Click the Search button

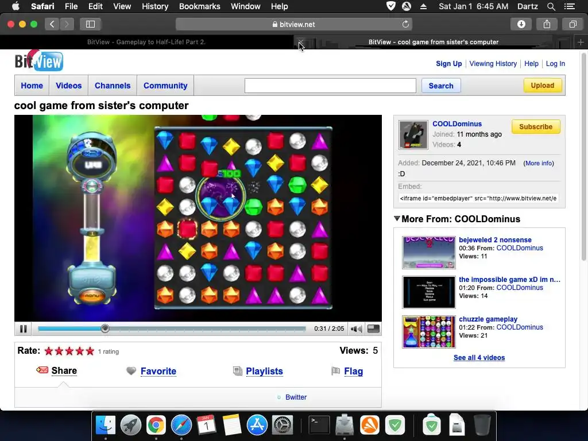point(441,86)
